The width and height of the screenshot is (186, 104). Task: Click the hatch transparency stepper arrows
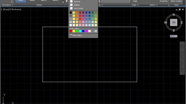(129, 1)
